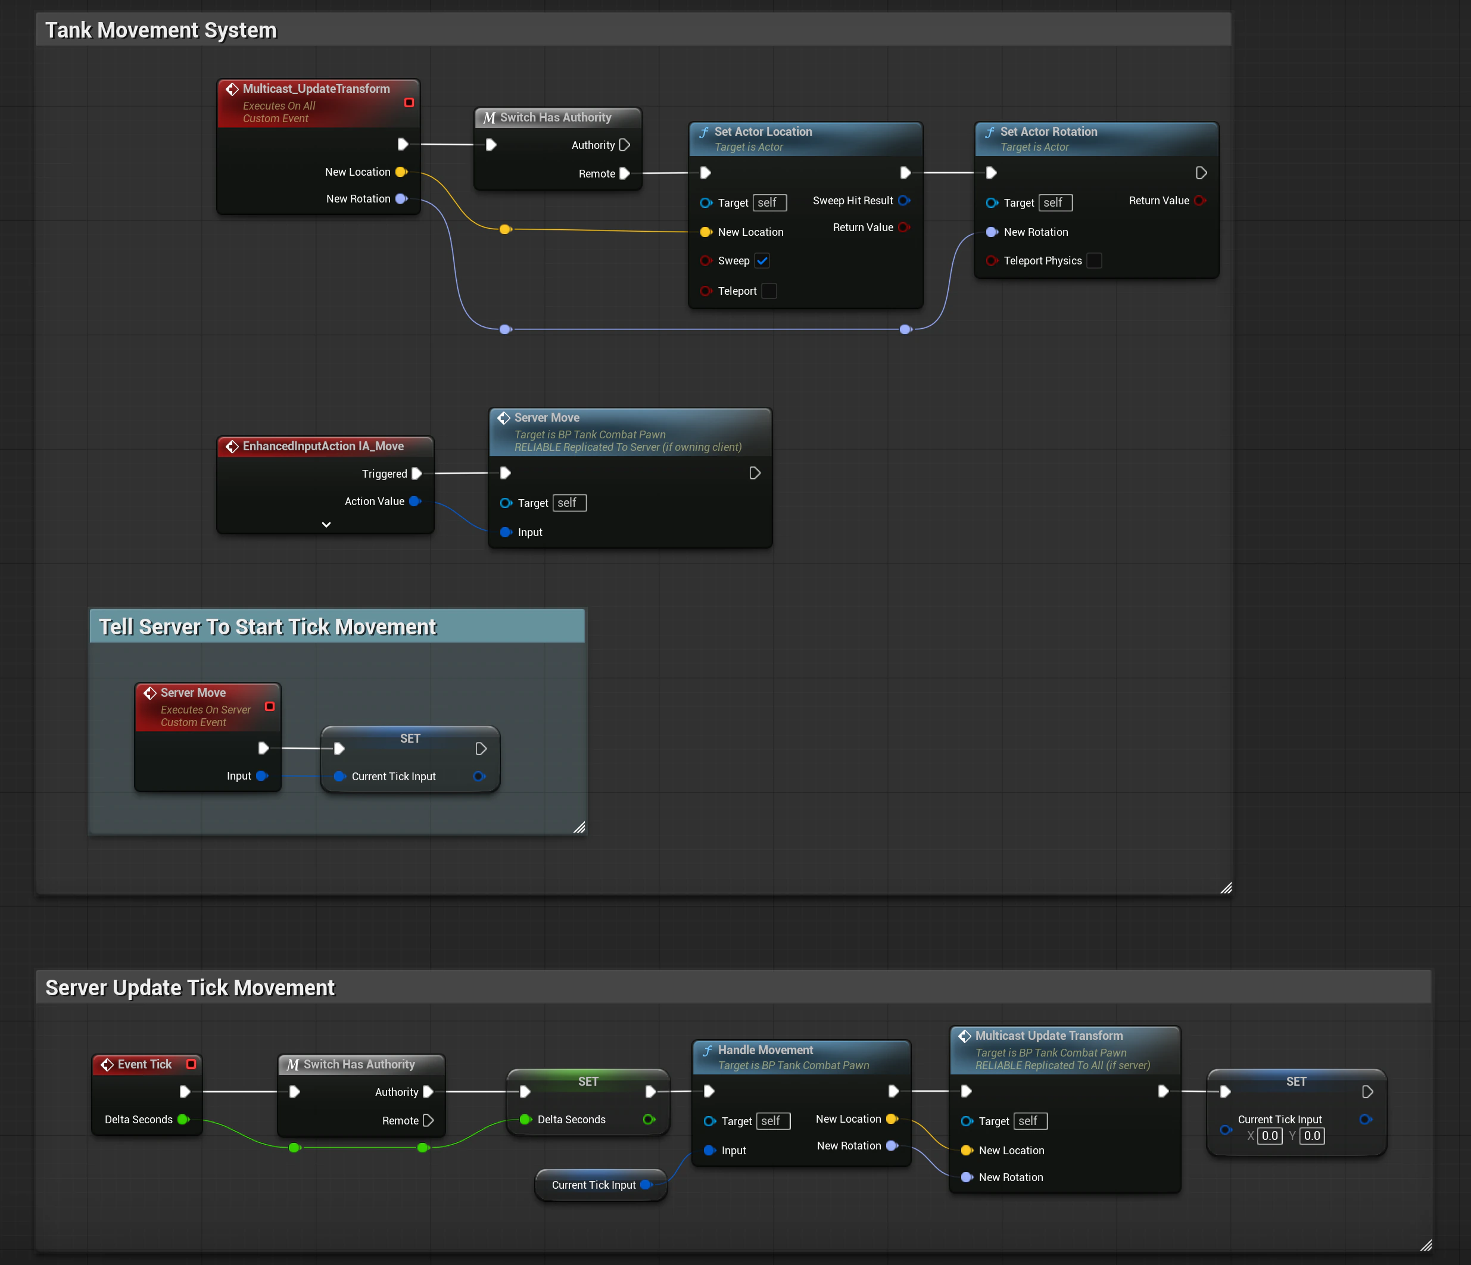This screenshot has height=1265, width=1471.
Task: Click the Target self field on Set Actor Rotation
Action: [x=1056, y=202]
